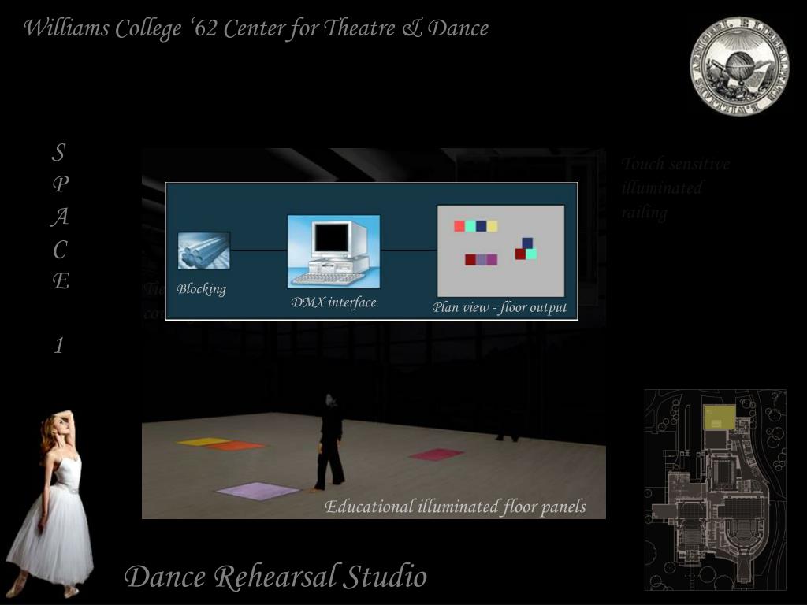
Task: Select the DMX interface computer icon
Action: point(333,251)
